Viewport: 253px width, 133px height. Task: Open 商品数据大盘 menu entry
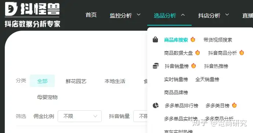click(178, 53)
